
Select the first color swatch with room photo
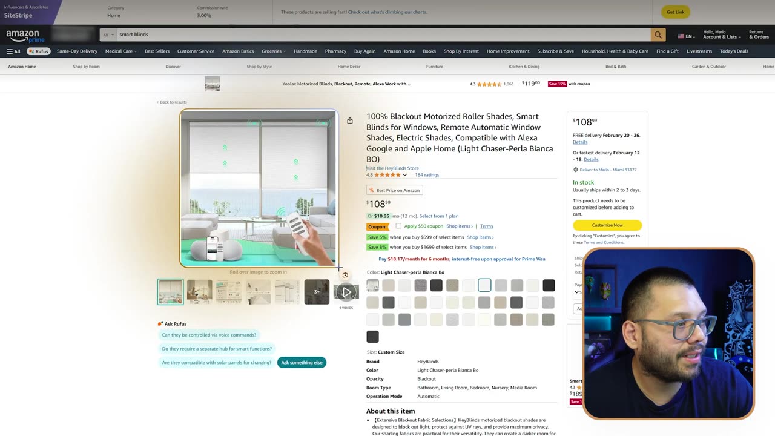[372, 285]
